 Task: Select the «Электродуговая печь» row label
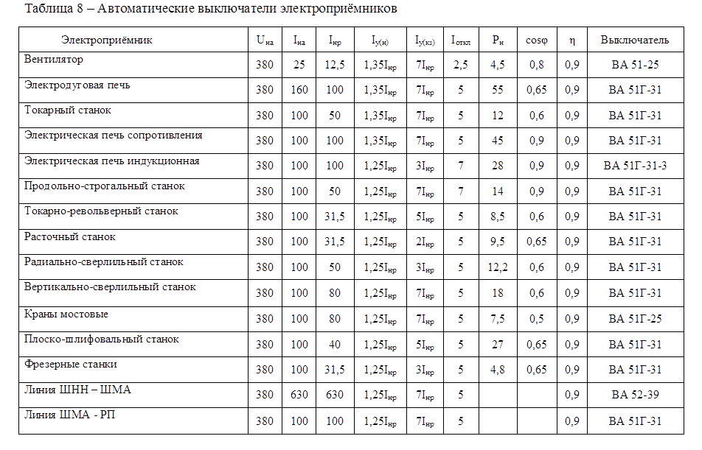77,85
